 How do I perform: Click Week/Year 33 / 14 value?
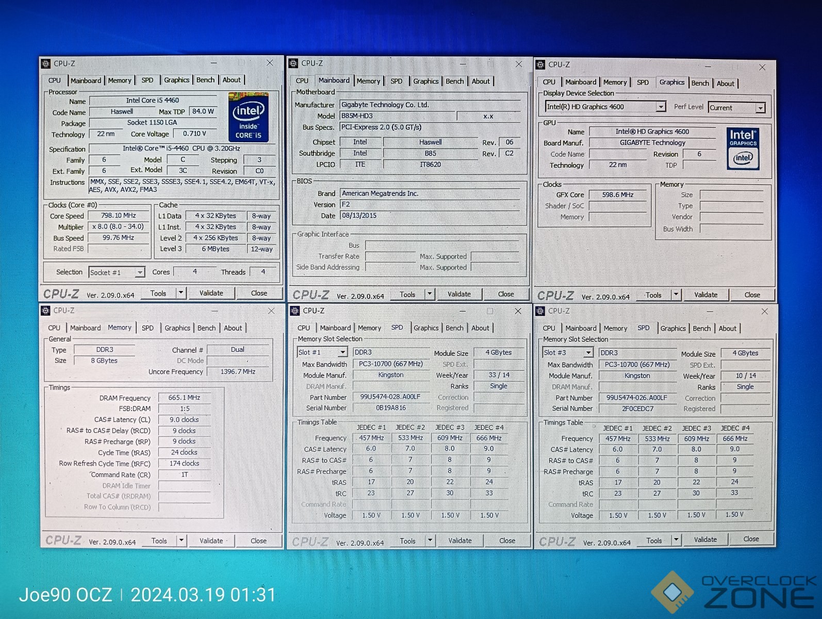click(499, 375)
